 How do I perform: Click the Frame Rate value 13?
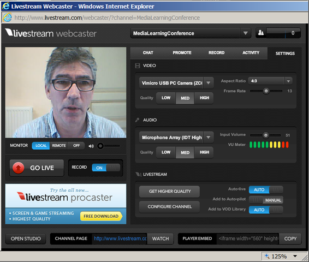pyautogui.click(x=289, y=91)
